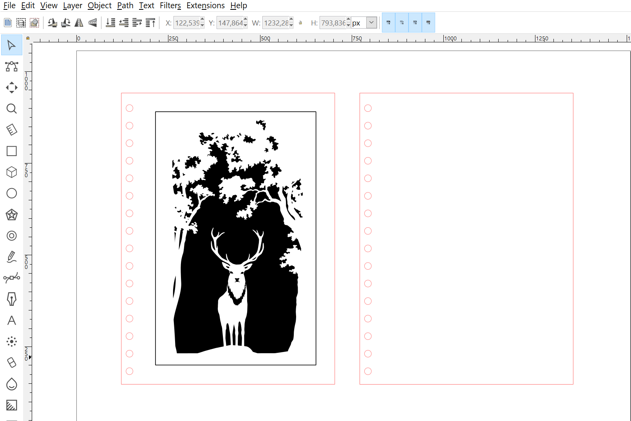Screen dimensions: 631x421
Task: Increase the W value with stepper
Action: (x=291, y=20)
